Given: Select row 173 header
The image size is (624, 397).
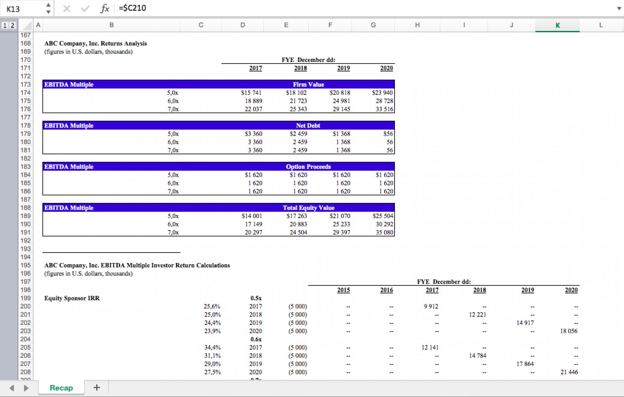Looking at the screenshot, I should coord(25,84).
